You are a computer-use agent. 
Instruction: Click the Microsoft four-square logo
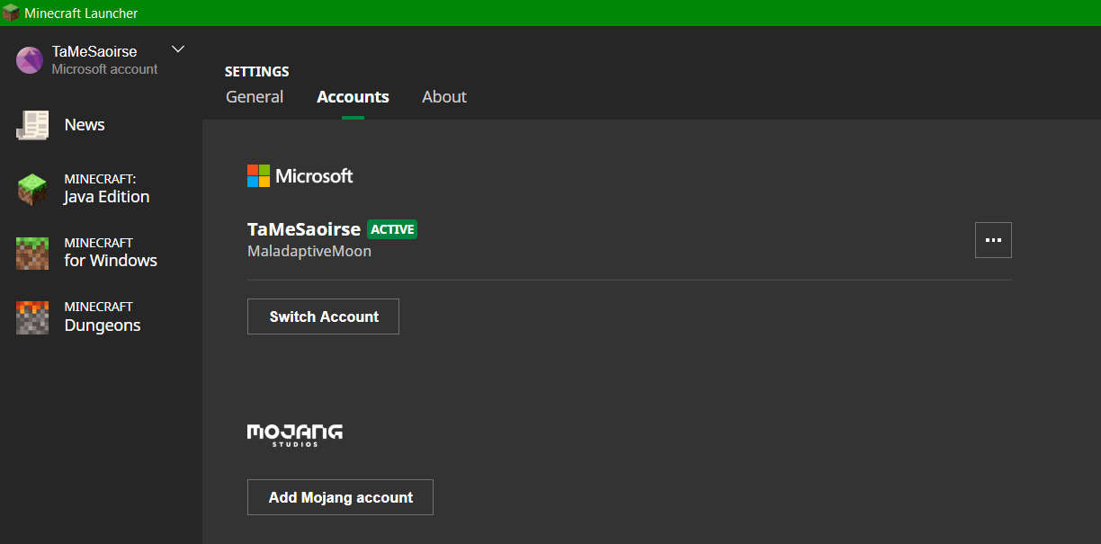[x=259, y=176]
